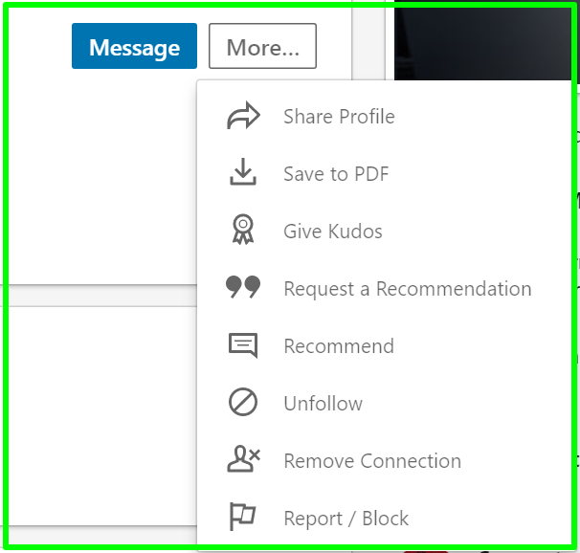The width and height of the screenshot is (580, 553).
Task: Click the Remove Connection person icon
Action: (x=243, y=458)
